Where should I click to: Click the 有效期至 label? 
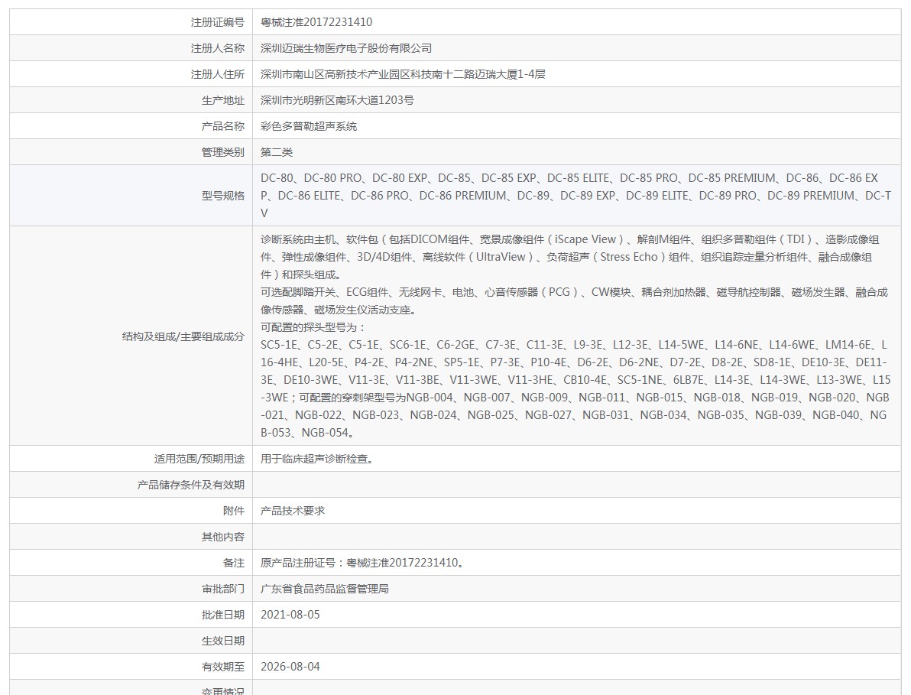pyautogui.click(x=222, y=667)
